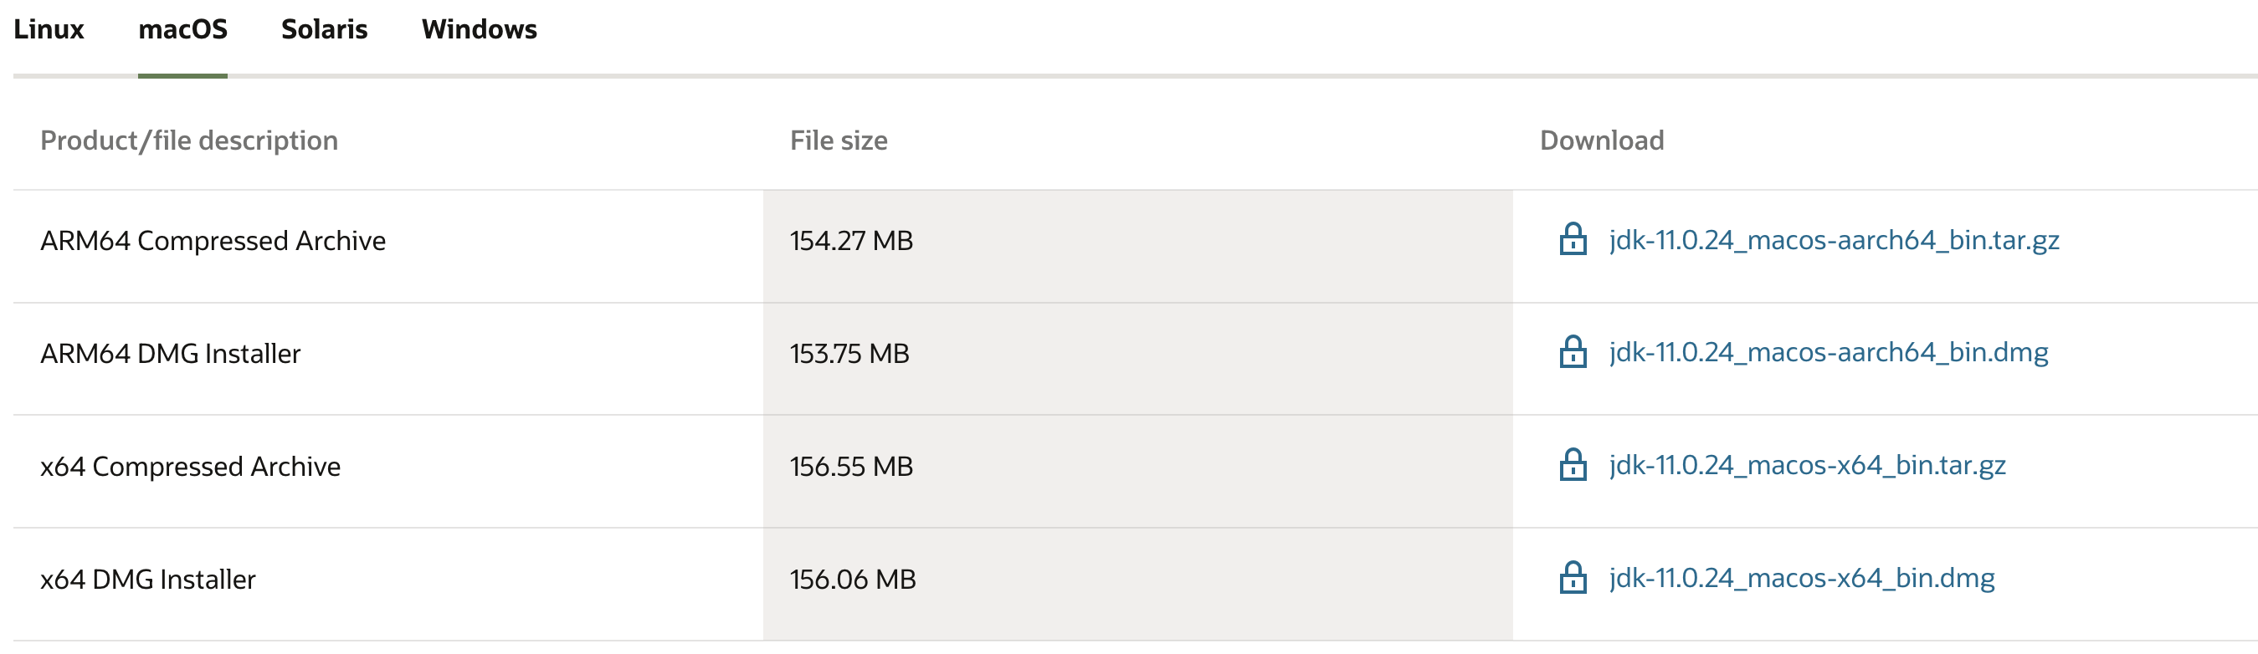The height and width of the screenshot is (654, 2258).
Task: Switch to the Linux tab
Action: [49, 30]
